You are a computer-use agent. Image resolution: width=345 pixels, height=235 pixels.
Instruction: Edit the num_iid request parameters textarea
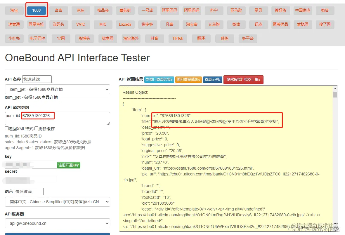[58, 119]
